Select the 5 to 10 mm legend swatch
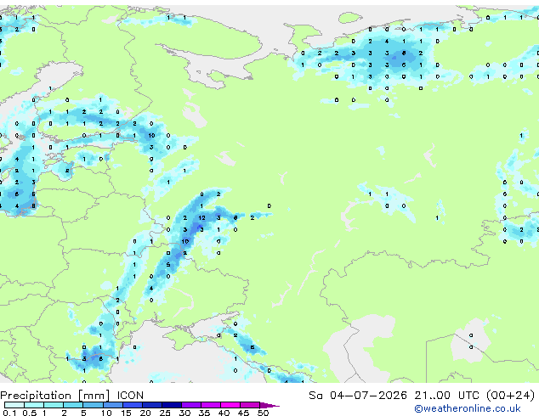The image size is (539, 416). click(93, 405)
